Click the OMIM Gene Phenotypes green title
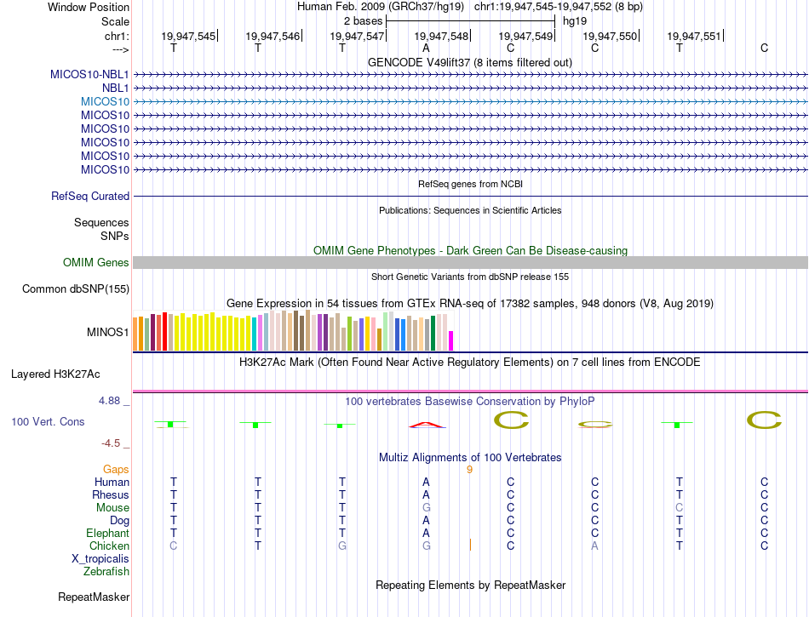809x617 pixels. [470, 250]
